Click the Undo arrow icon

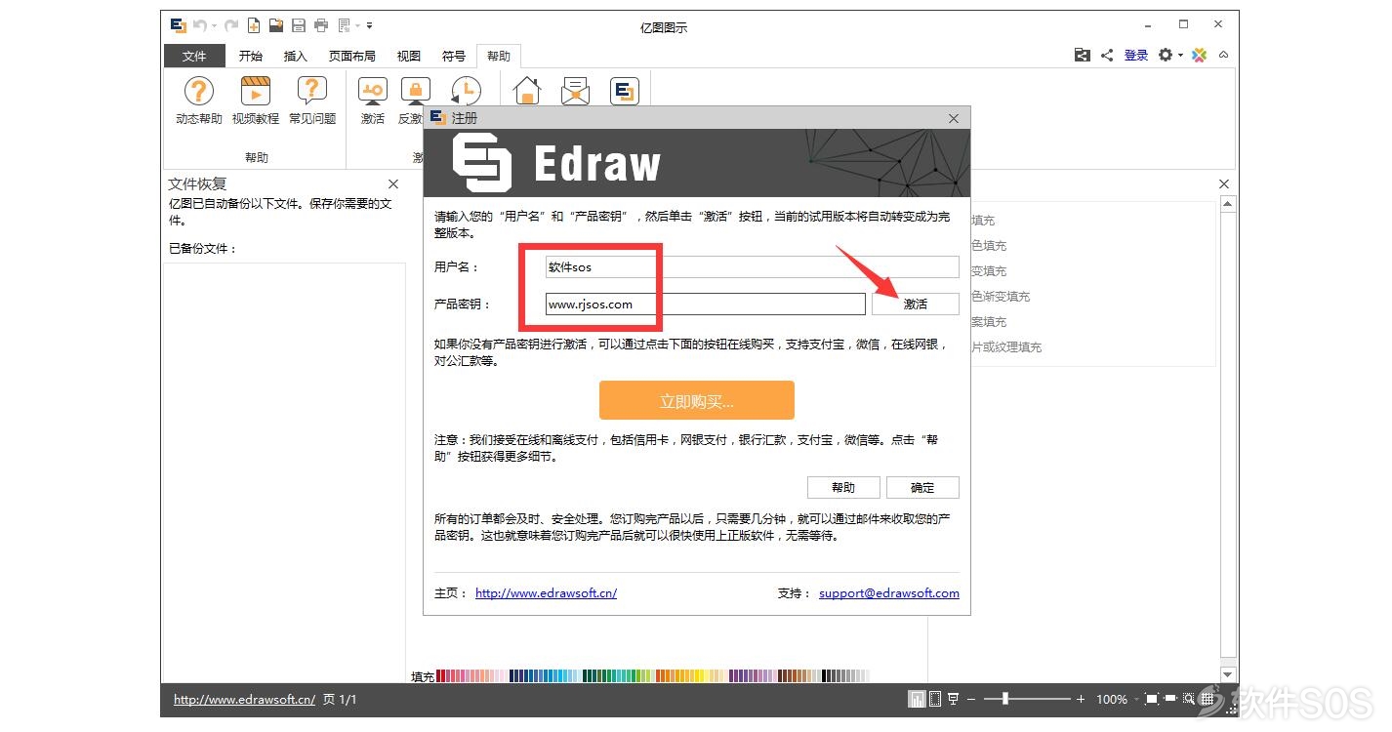pyautogui.click(x=198, y=25)
